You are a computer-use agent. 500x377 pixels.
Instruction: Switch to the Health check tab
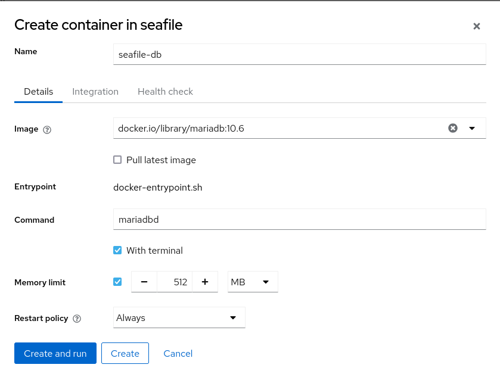click(x=165, y=92)
